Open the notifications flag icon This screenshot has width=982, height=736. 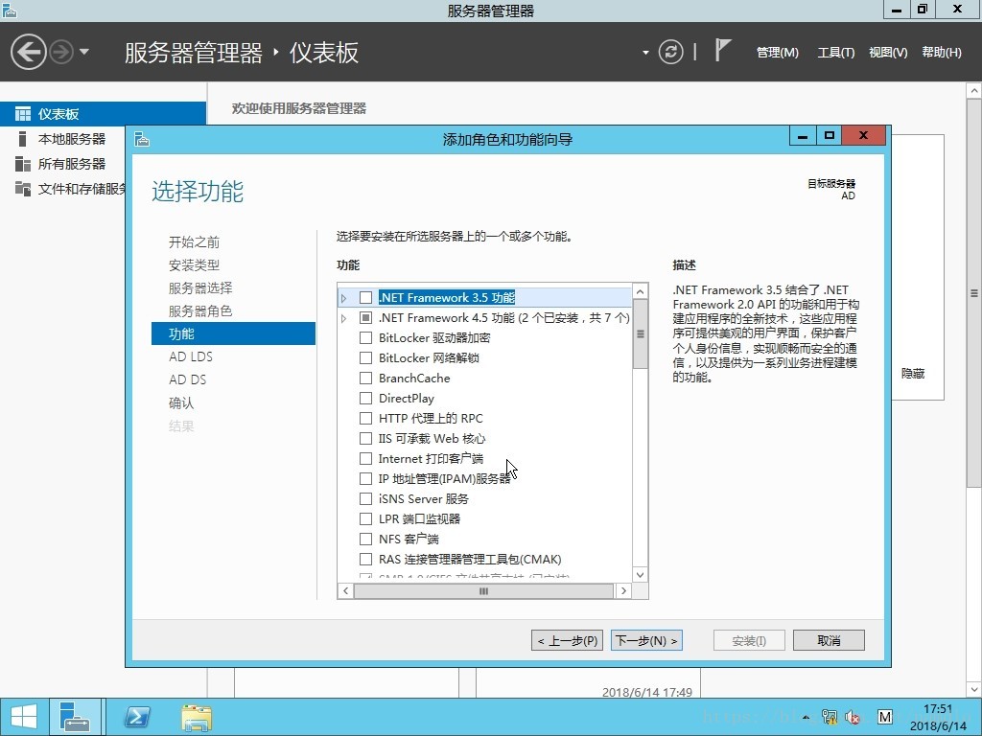[723, 50]
